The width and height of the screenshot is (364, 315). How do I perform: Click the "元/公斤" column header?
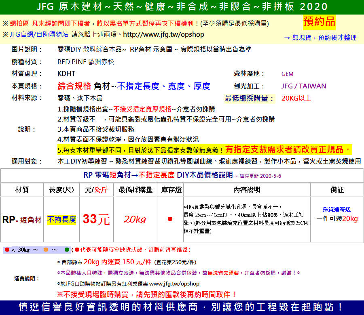[x=96, y=190]
